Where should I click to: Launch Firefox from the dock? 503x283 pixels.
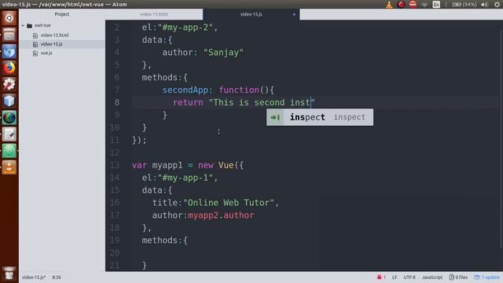[x=9, y=68]
